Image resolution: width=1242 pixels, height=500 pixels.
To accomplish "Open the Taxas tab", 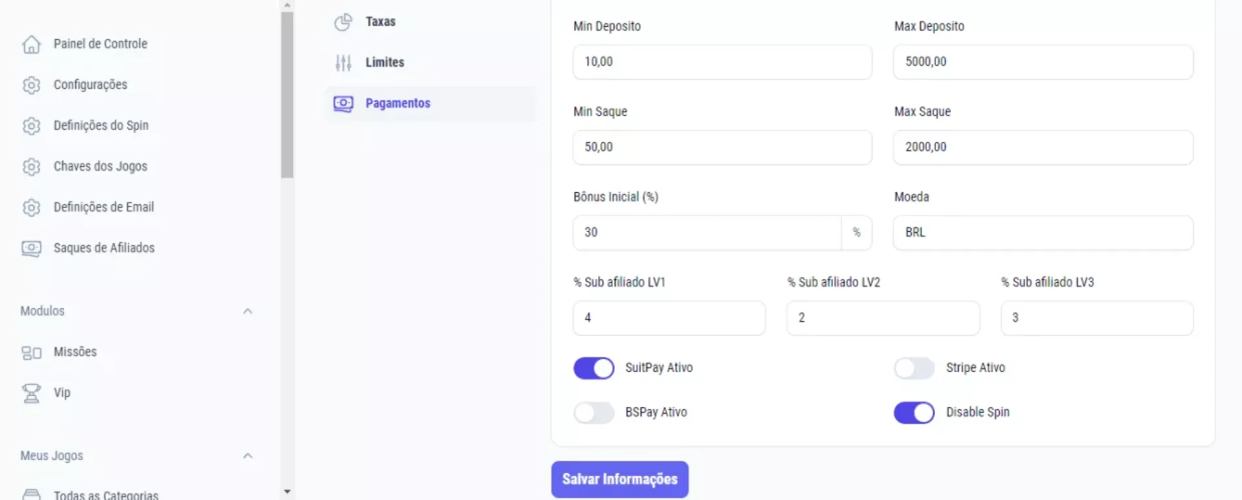I will click(431, 22).
